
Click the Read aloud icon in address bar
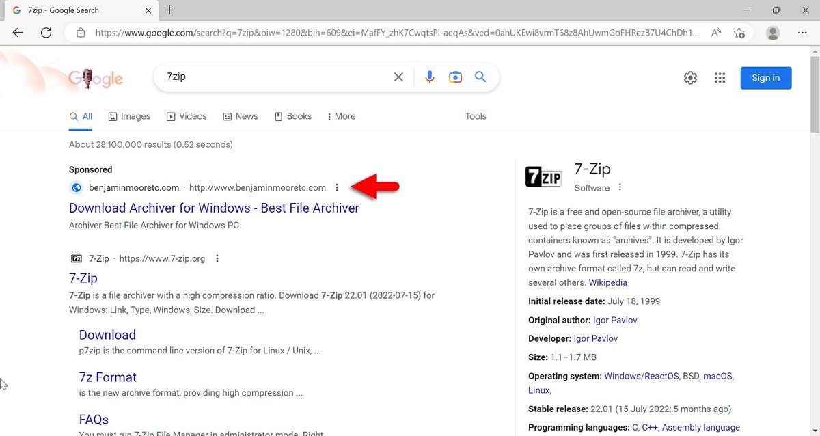pos(716,32)
